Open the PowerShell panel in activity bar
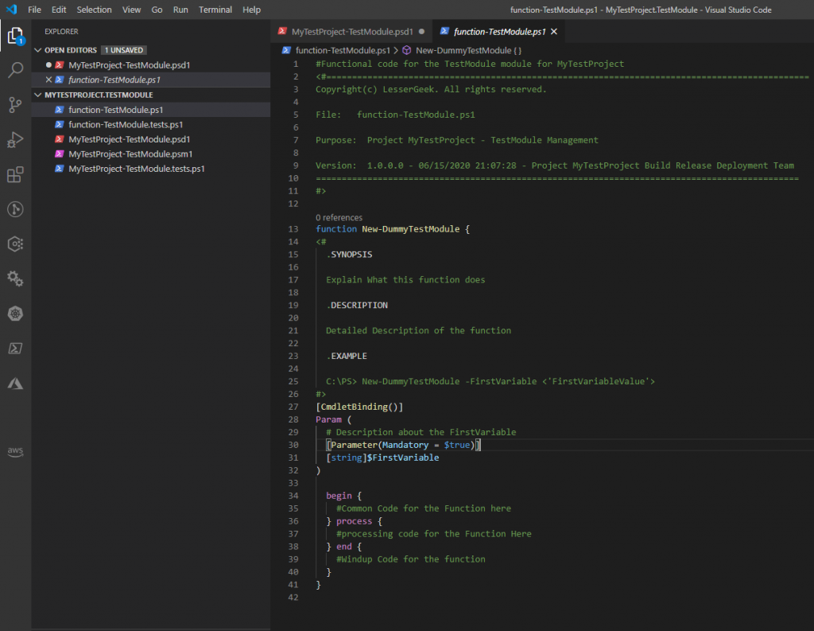The width and height of the screenshot is (814, 631). coord(15,349)
